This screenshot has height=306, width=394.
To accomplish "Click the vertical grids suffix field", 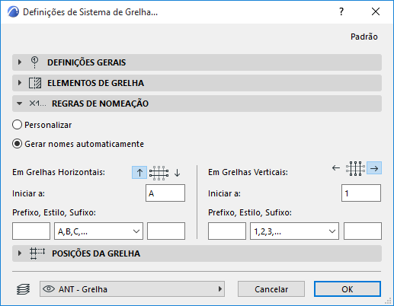I will (363, 231).
